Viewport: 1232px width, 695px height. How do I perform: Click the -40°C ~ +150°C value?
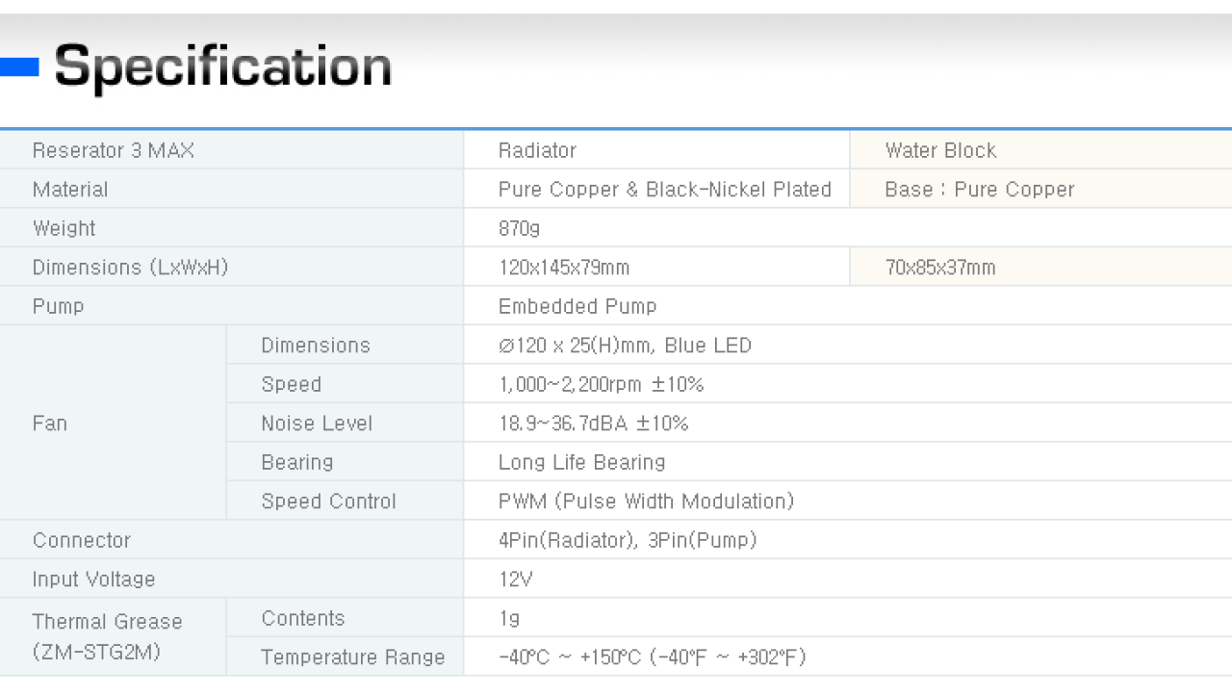pyautogui.click(x=653, y=656)
